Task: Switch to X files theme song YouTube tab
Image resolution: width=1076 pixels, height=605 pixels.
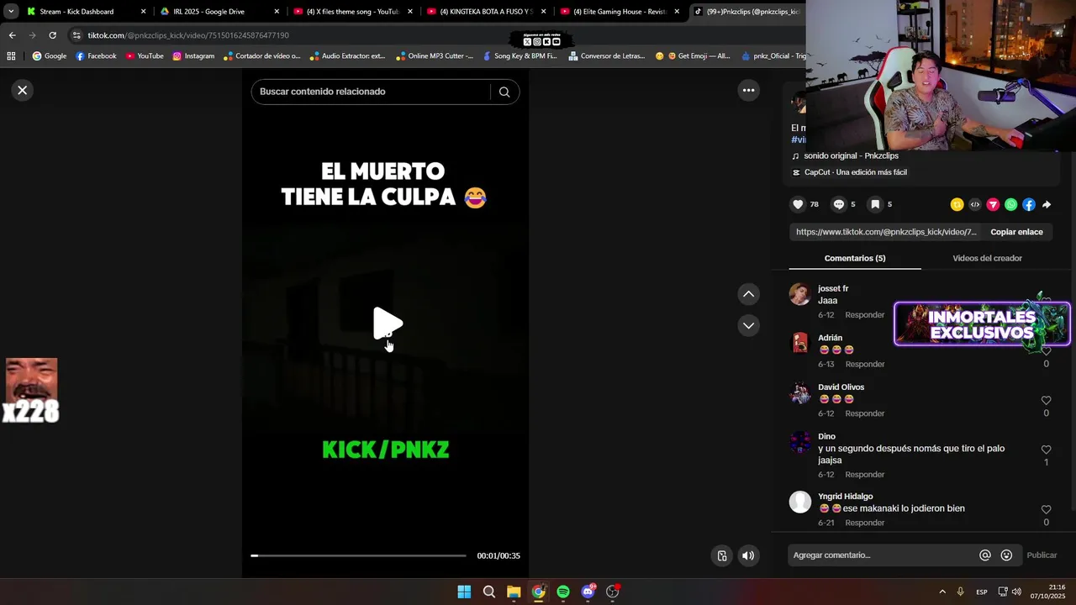Action: tap(352, 12)
